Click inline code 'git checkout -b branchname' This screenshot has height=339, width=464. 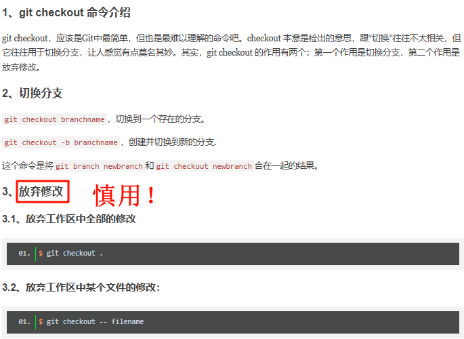pyautogui.click(x=61, y=142)
